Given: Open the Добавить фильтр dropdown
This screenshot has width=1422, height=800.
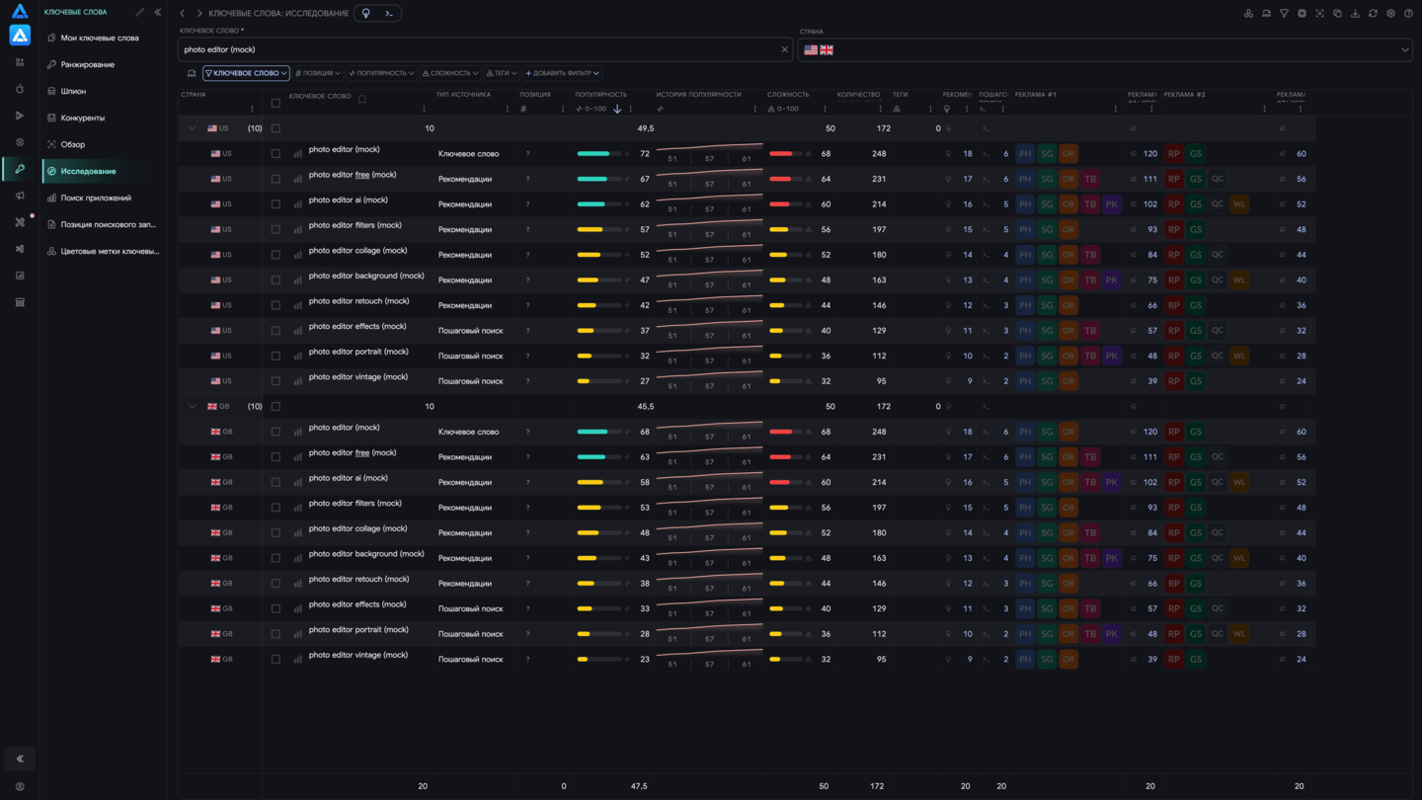Looking at the screenshot, I should pos(562,73).
